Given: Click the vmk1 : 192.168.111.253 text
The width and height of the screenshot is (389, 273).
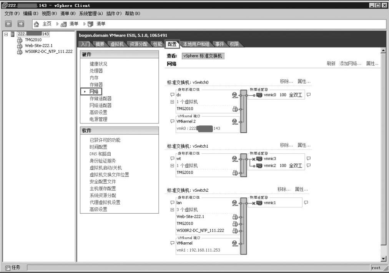Looking at the screenshot, I should click(198, 250).
